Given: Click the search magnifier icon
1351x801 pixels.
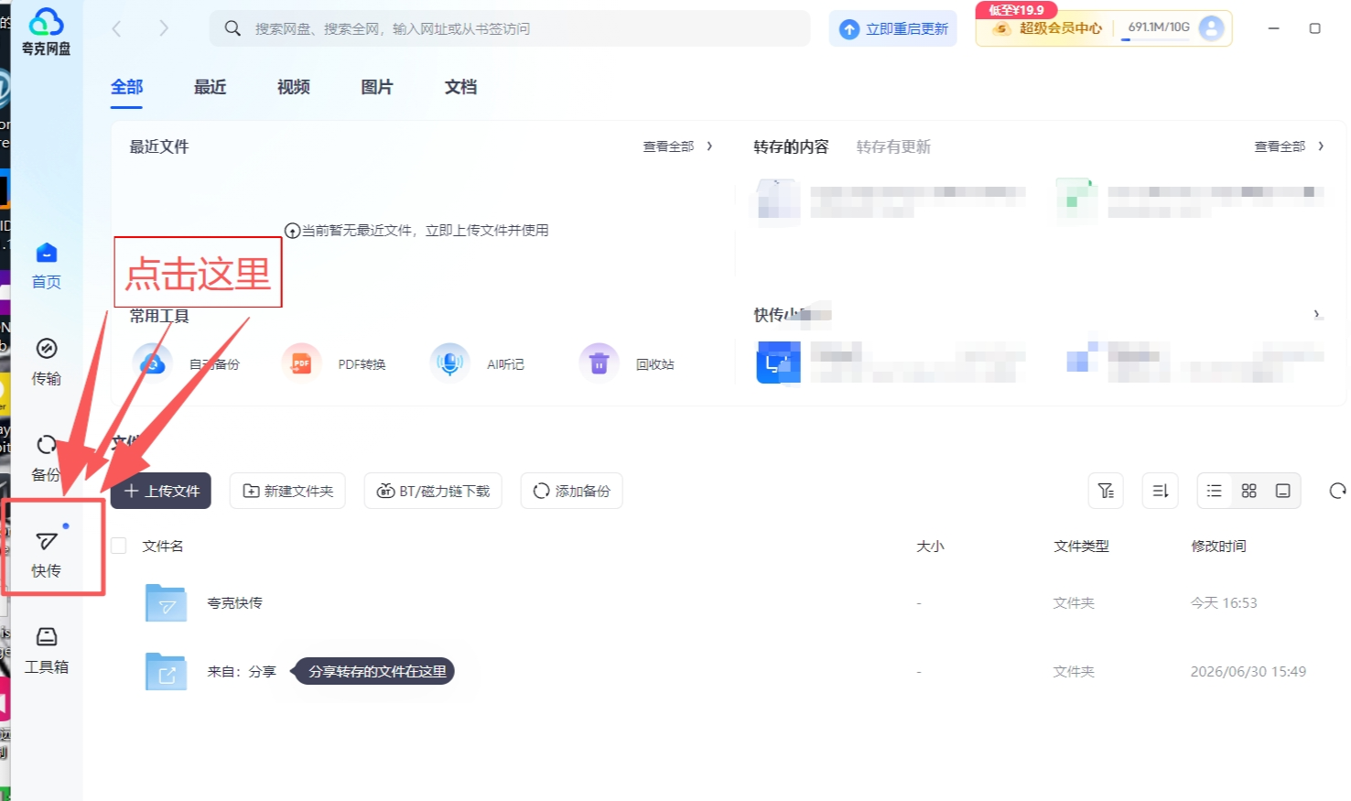Looking at the screenshot, I should 232,28.
